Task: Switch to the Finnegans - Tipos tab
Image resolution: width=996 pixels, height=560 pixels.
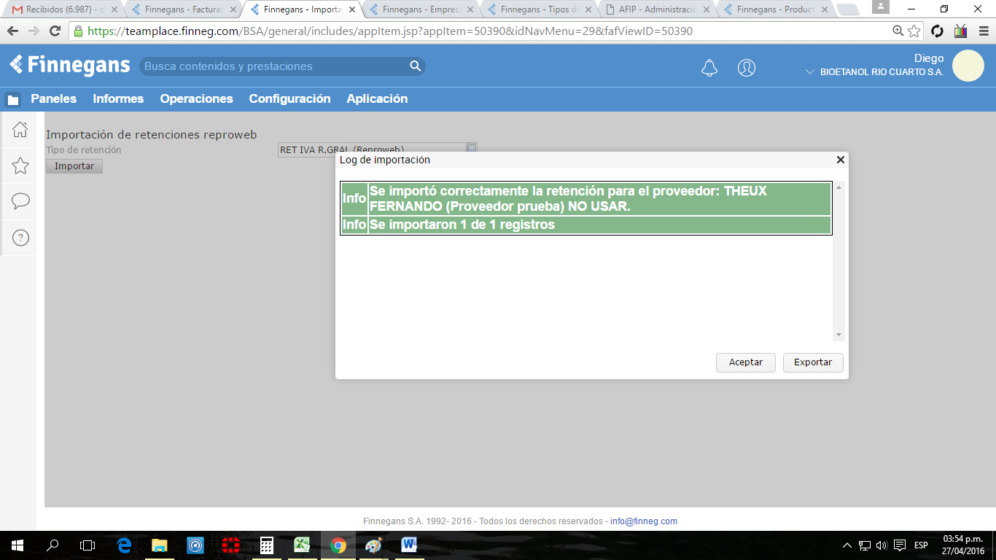Action: click(x=540, y=10)
